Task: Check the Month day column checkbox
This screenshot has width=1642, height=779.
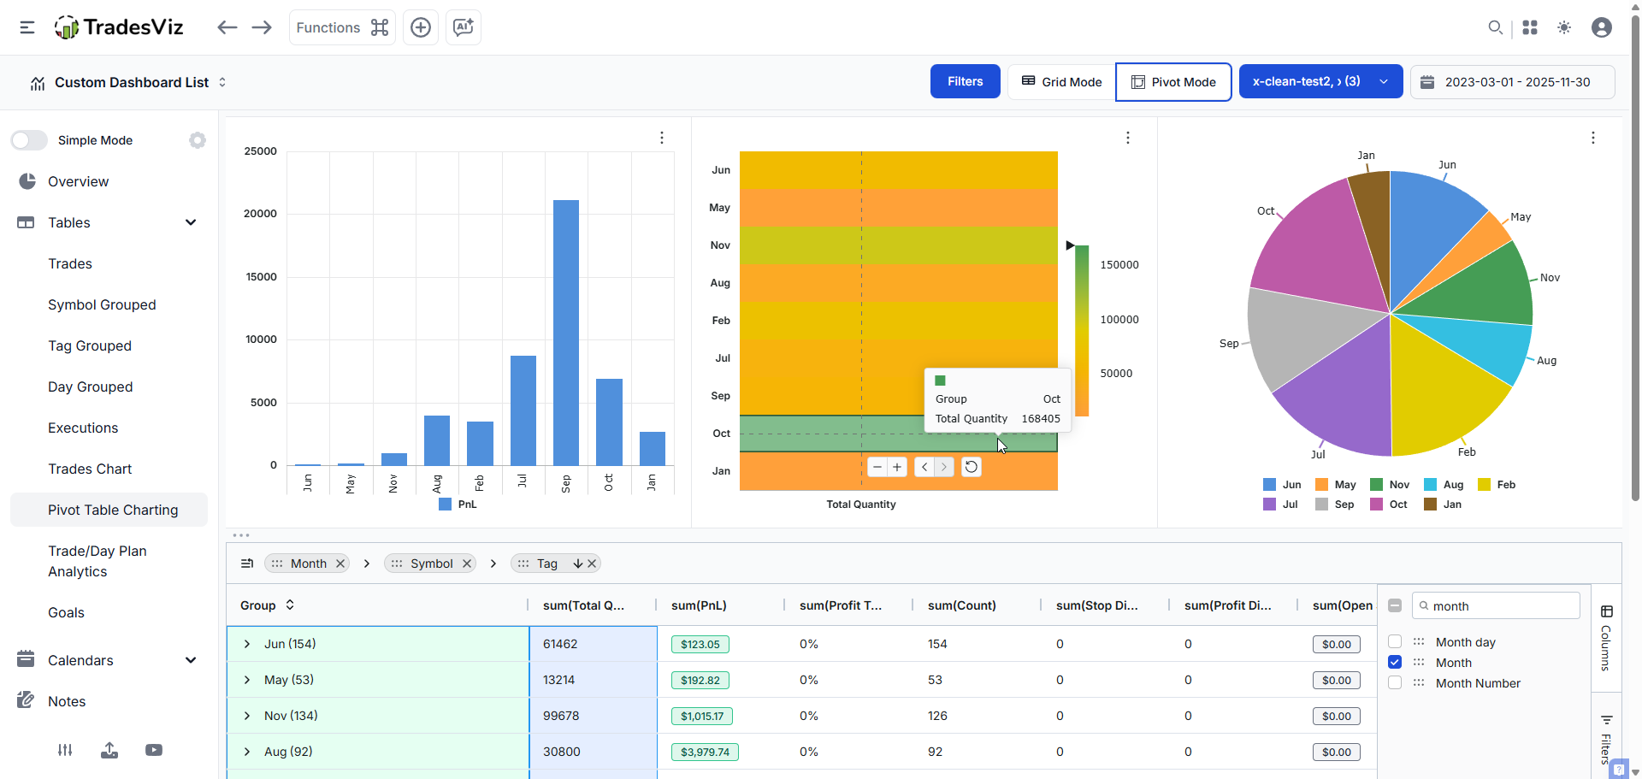Action: click(x=1395, y=641)
